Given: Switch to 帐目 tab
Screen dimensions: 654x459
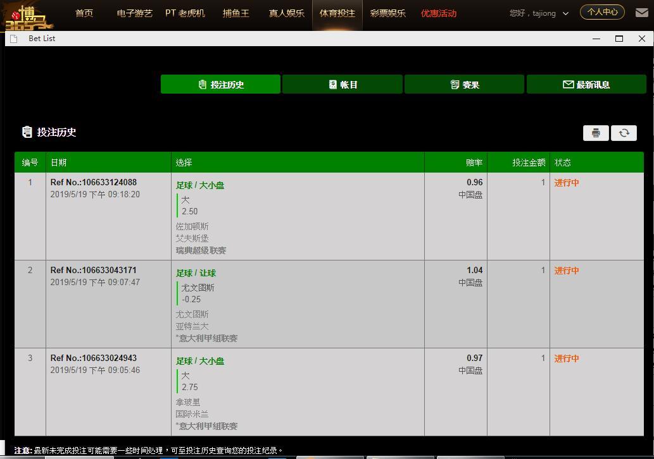Looking at the screenshot, I should tap(343, 84).
